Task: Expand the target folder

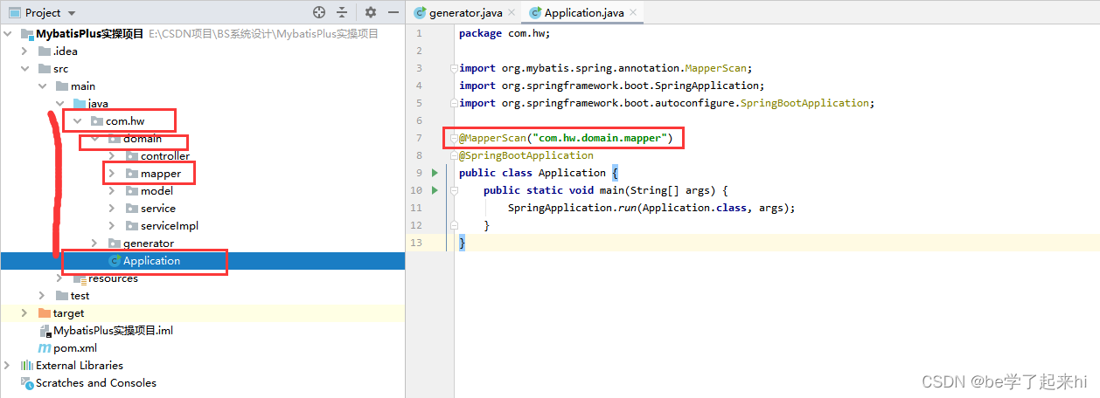Action: coord(25,313)
